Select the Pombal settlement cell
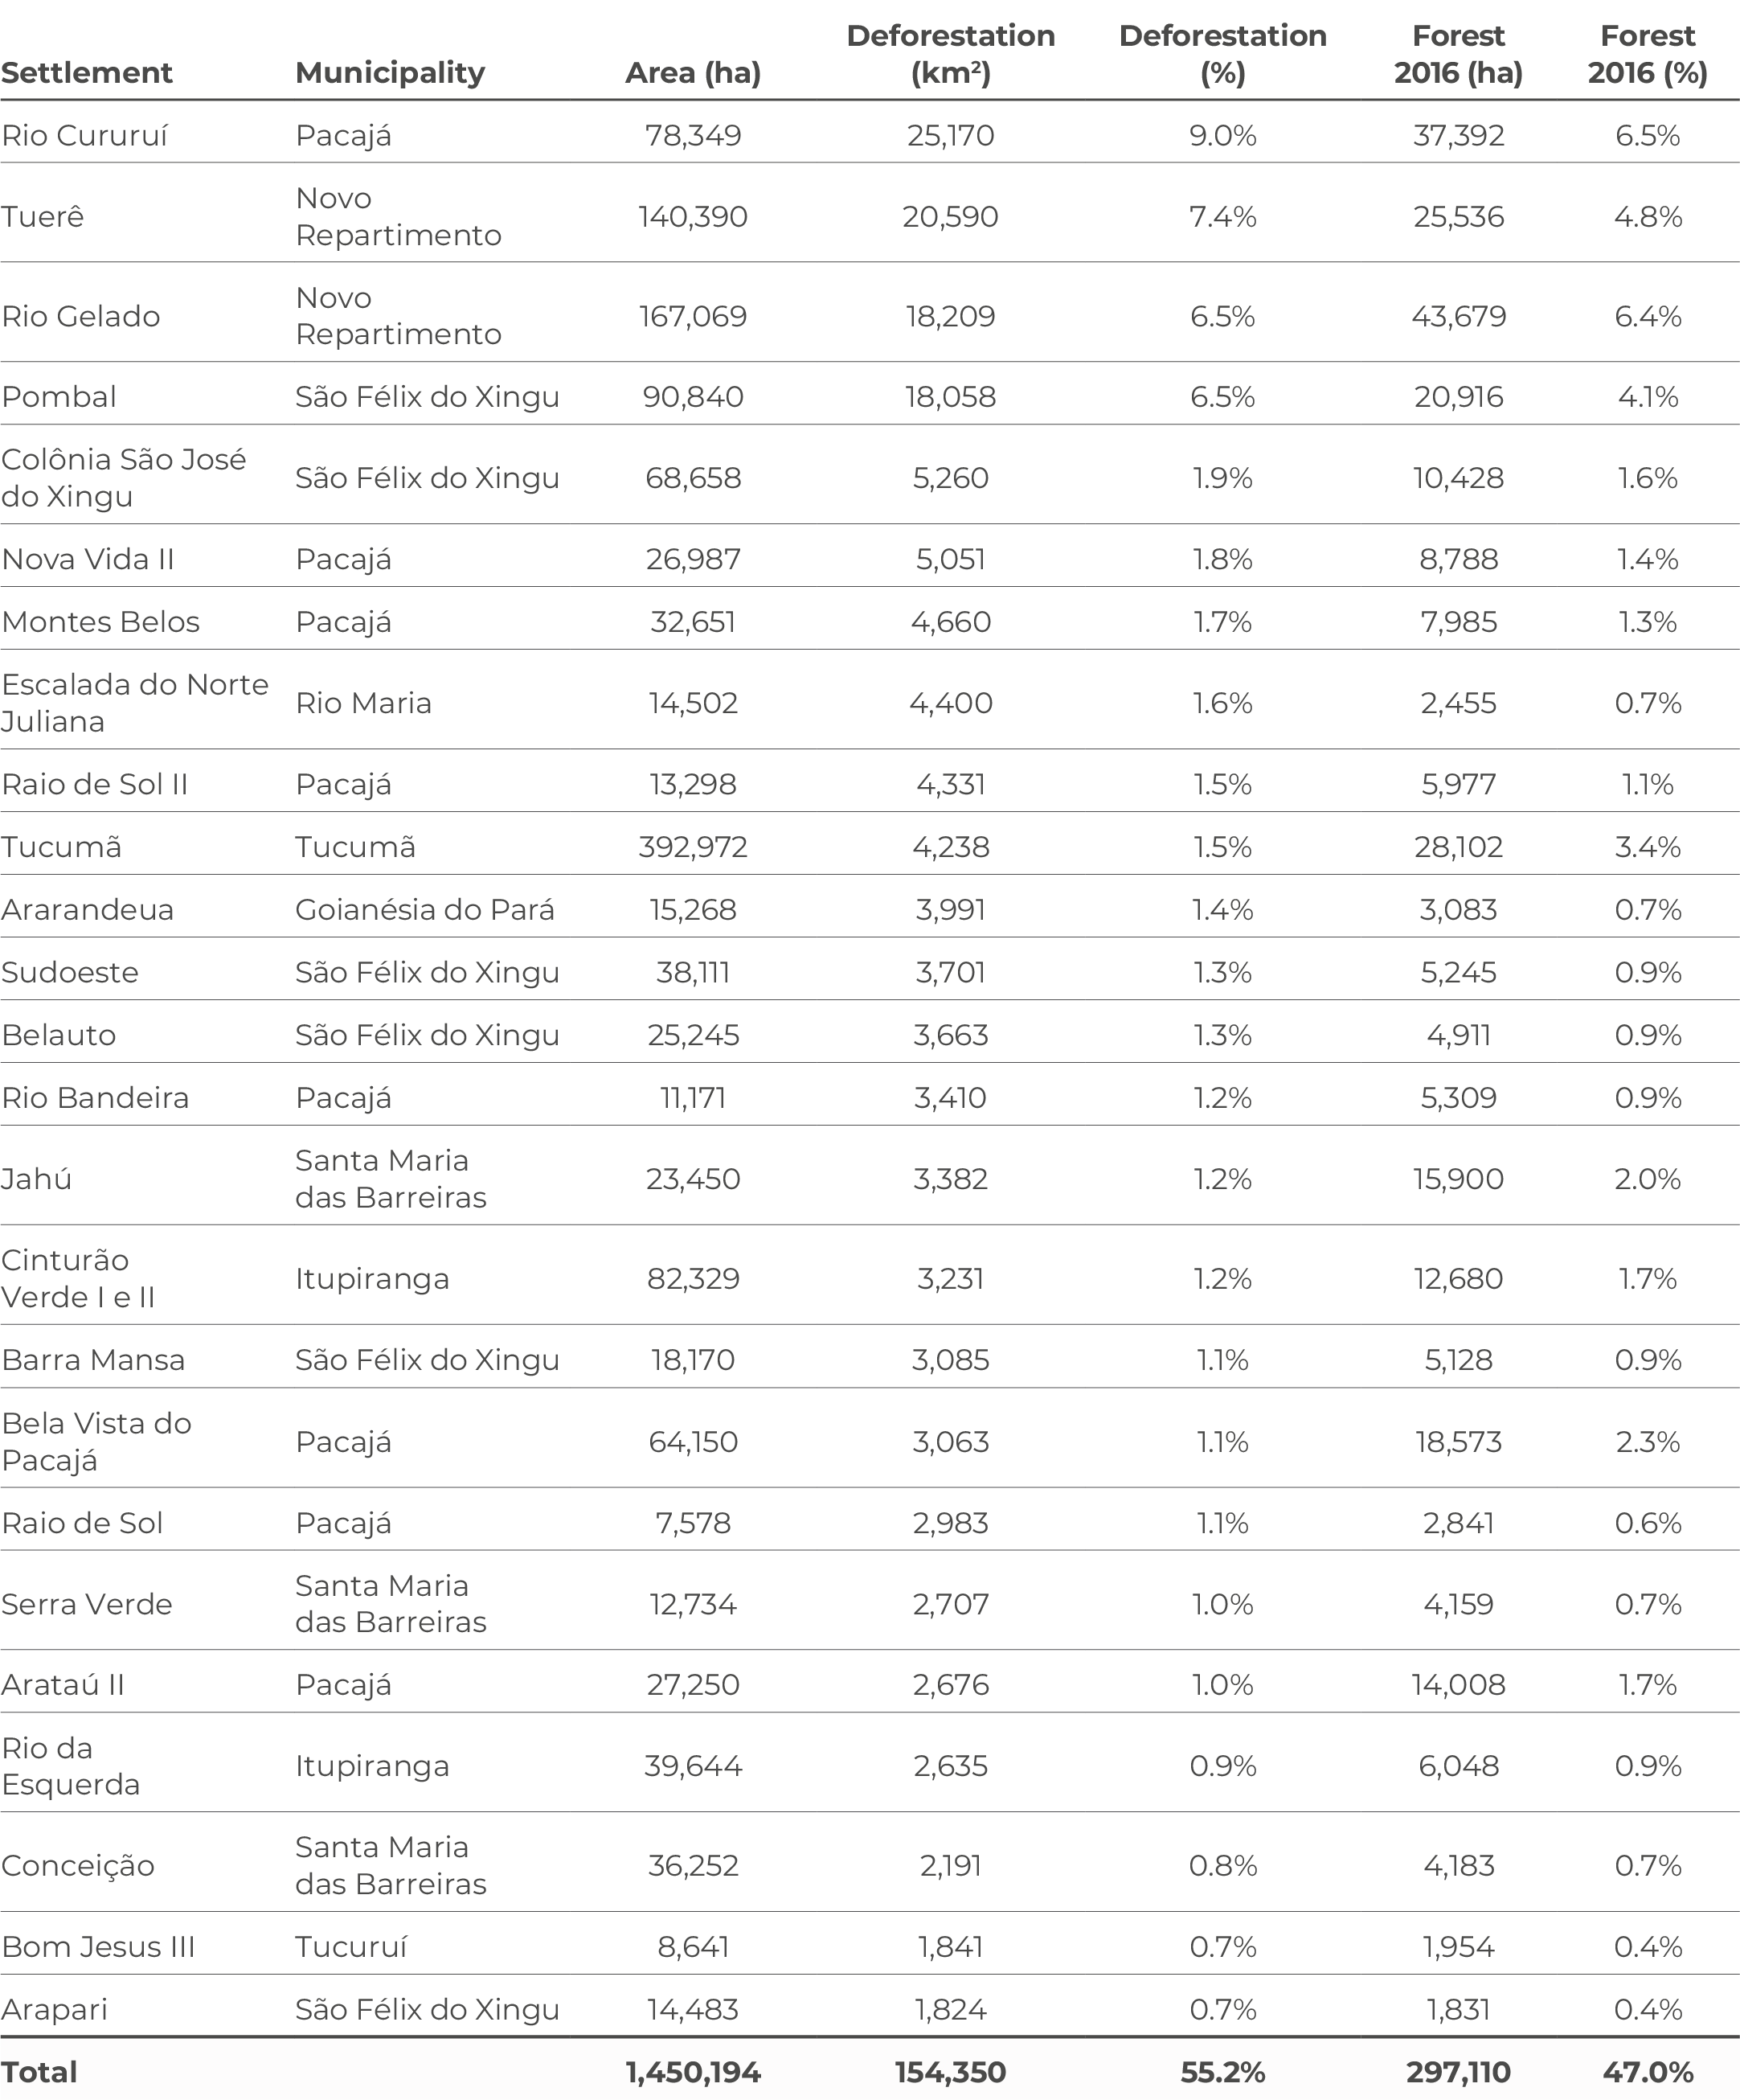 point(59,397)
